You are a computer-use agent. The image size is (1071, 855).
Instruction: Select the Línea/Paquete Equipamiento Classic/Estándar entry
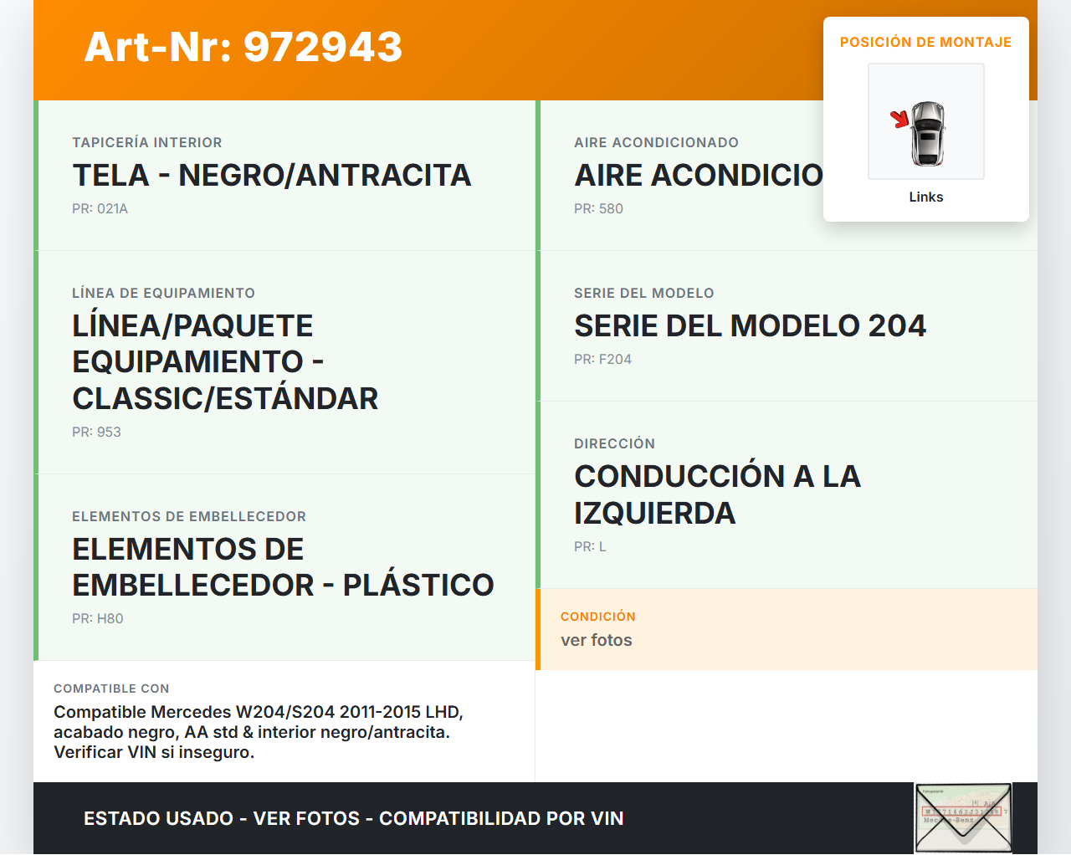coord(225,361)
